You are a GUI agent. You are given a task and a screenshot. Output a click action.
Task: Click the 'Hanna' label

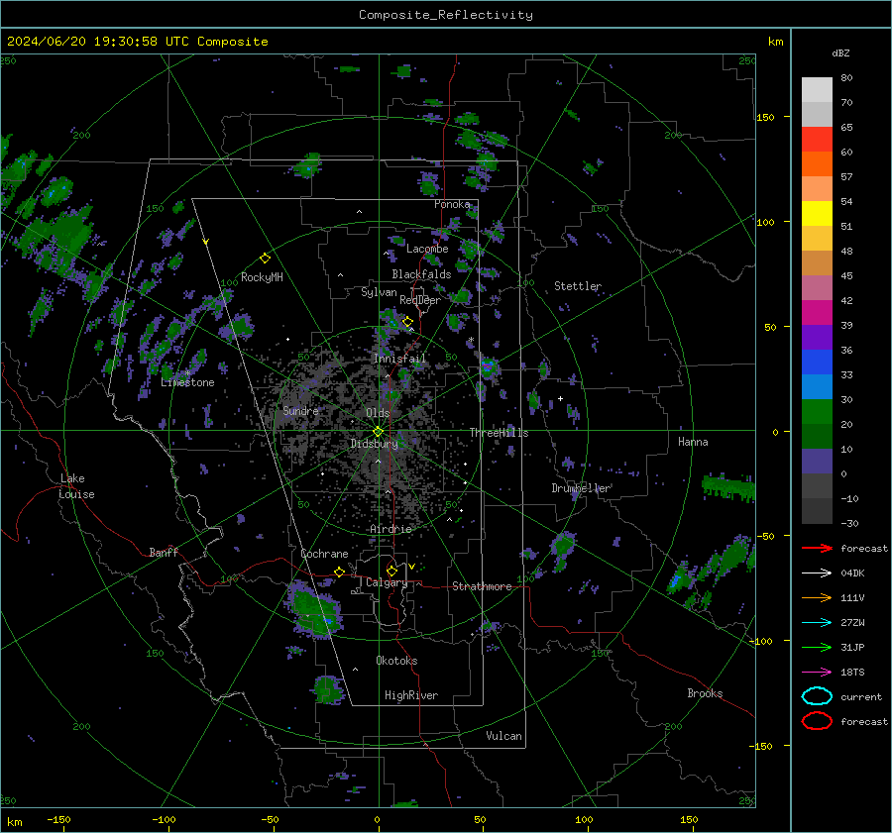tap(693, 442)
